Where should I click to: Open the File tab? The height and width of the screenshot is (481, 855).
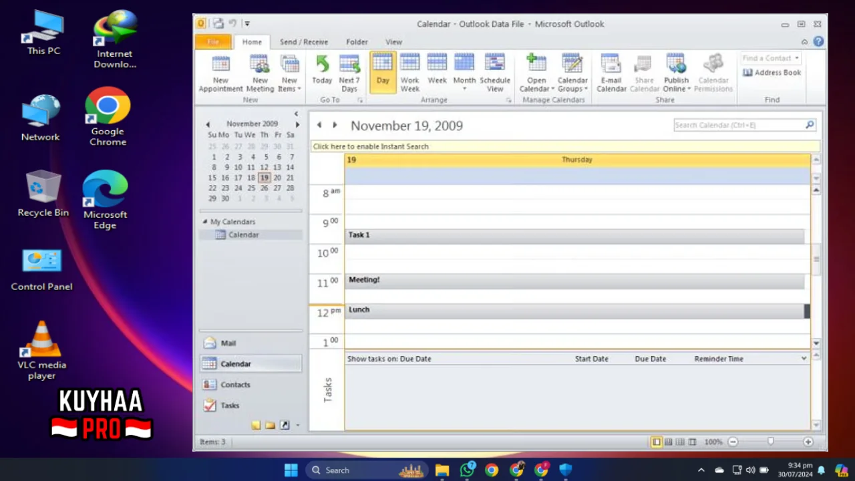pyautogui.click(x=213, y=41)
